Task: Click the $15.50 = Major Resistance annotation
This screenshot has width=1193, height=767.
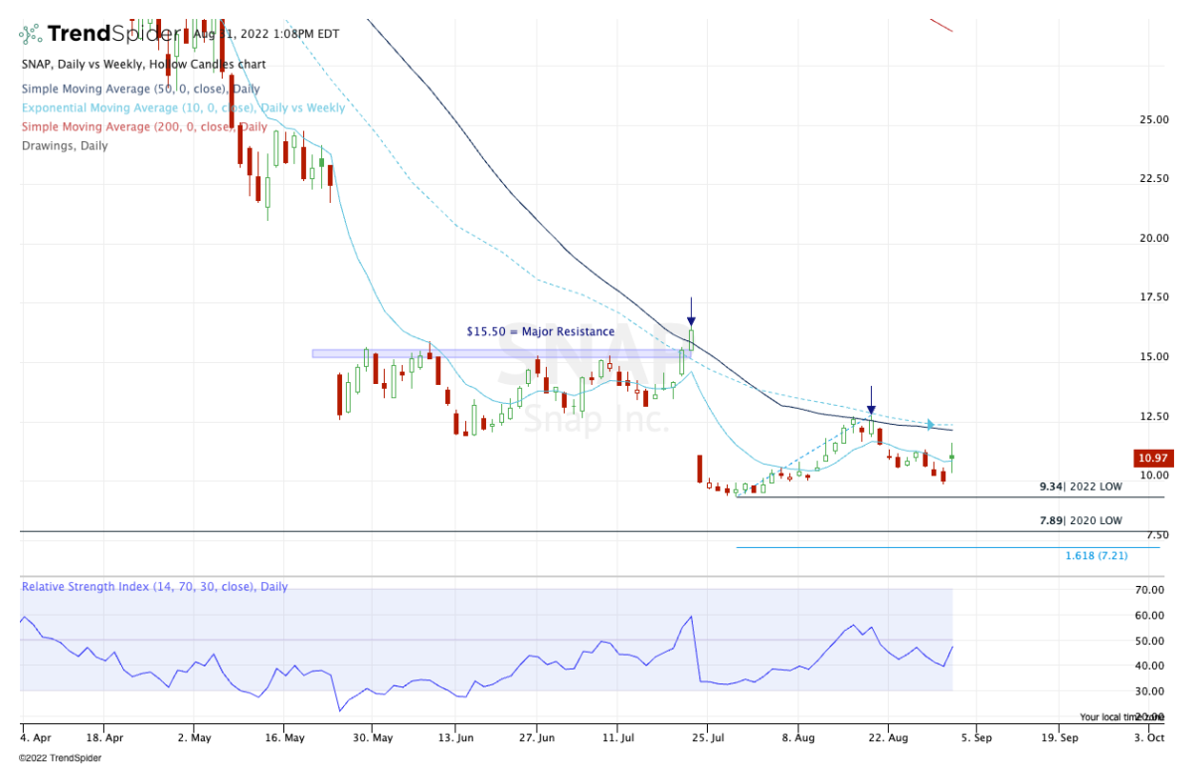Action: click(x=541, y=331)
